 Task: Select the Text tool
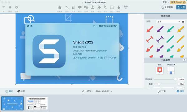(x=73, y=7)
